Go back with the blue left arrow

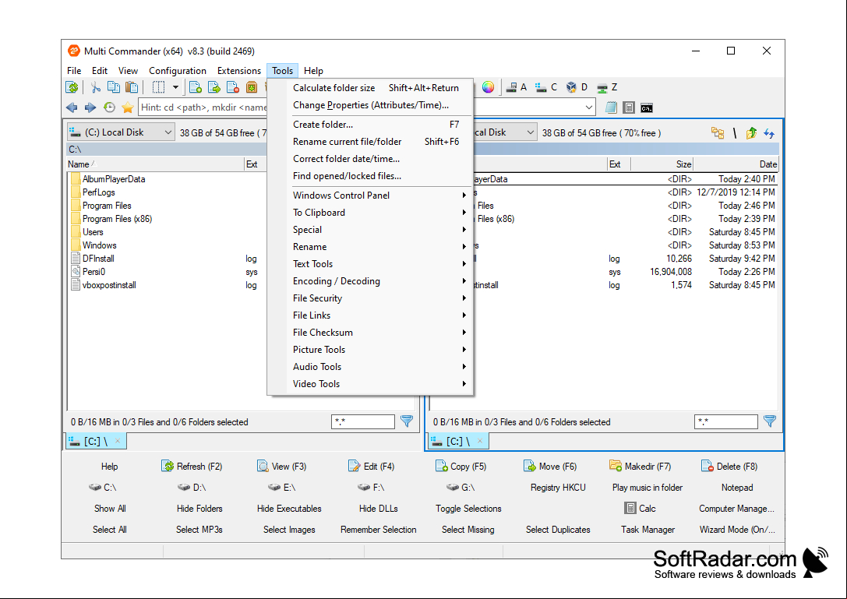pyautogui.click(x=72, y=107)
